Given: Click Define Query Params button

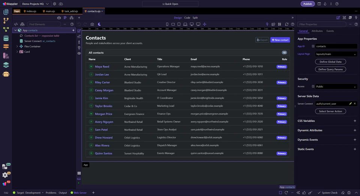Looking at the screenshot, I should [330, 69].
